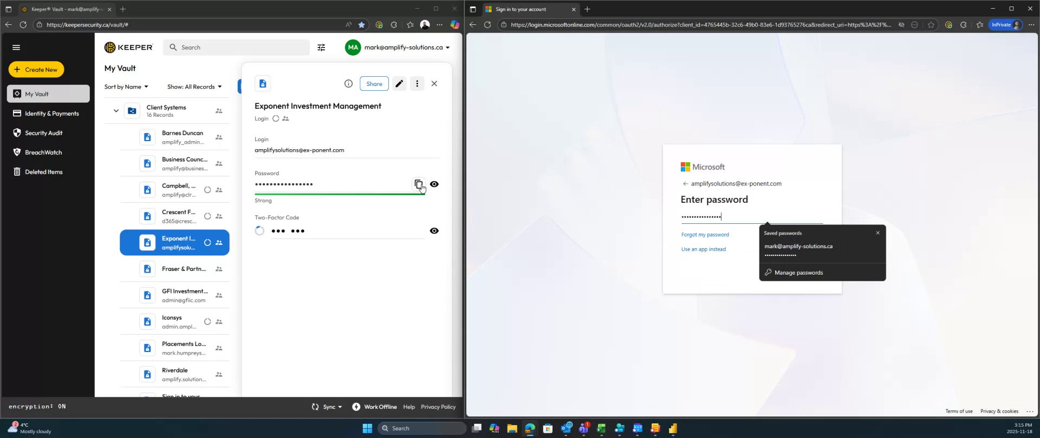Screen dimensions: 1040x438
Task: Open the Sort by Name dropdown
Action: pos(126,87)
